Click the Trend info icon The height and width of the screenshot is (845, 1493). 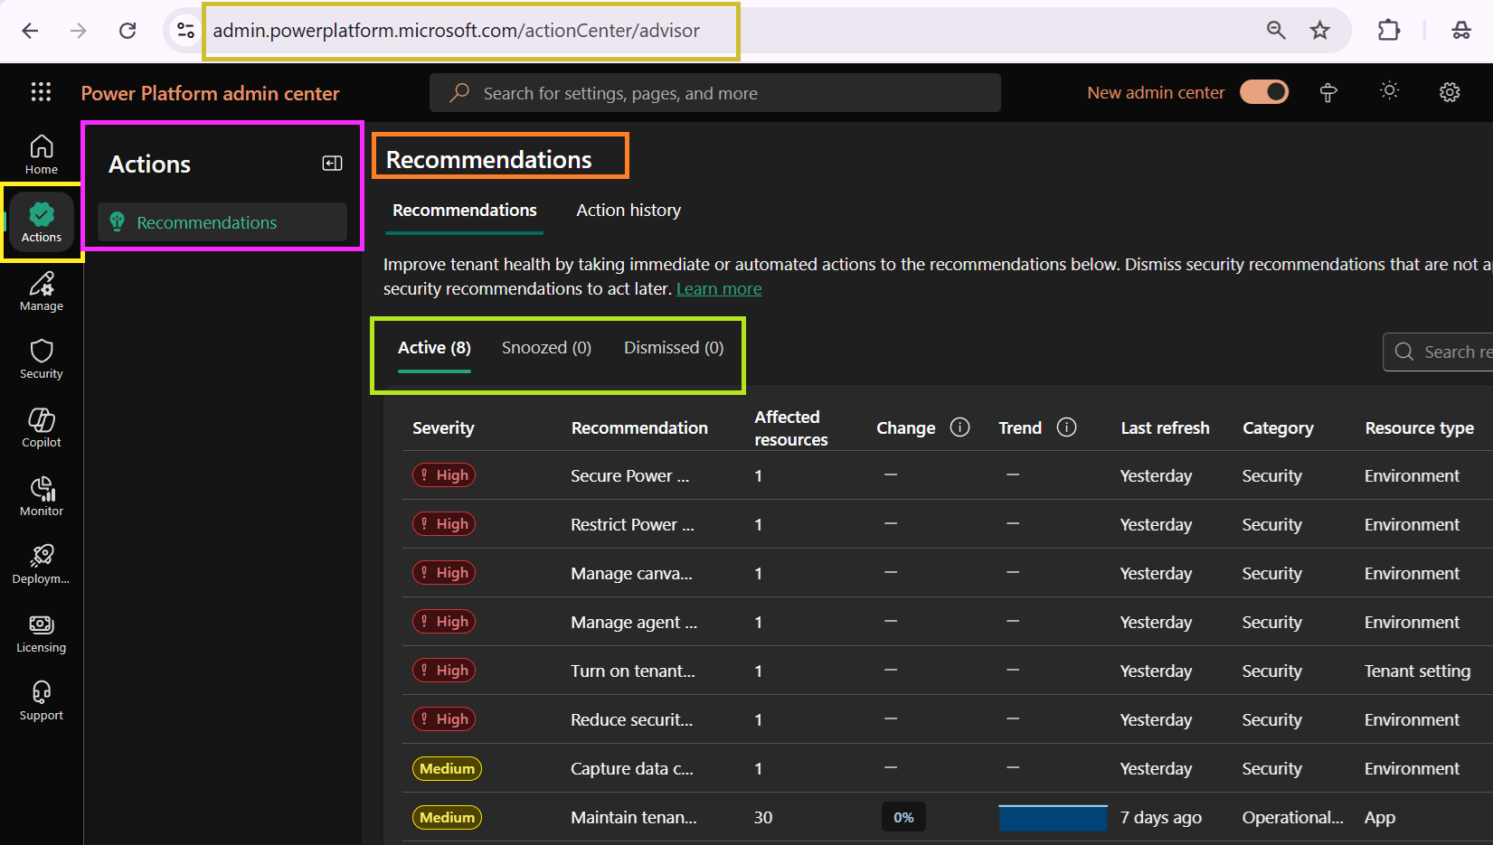[x=1066, y=427]
